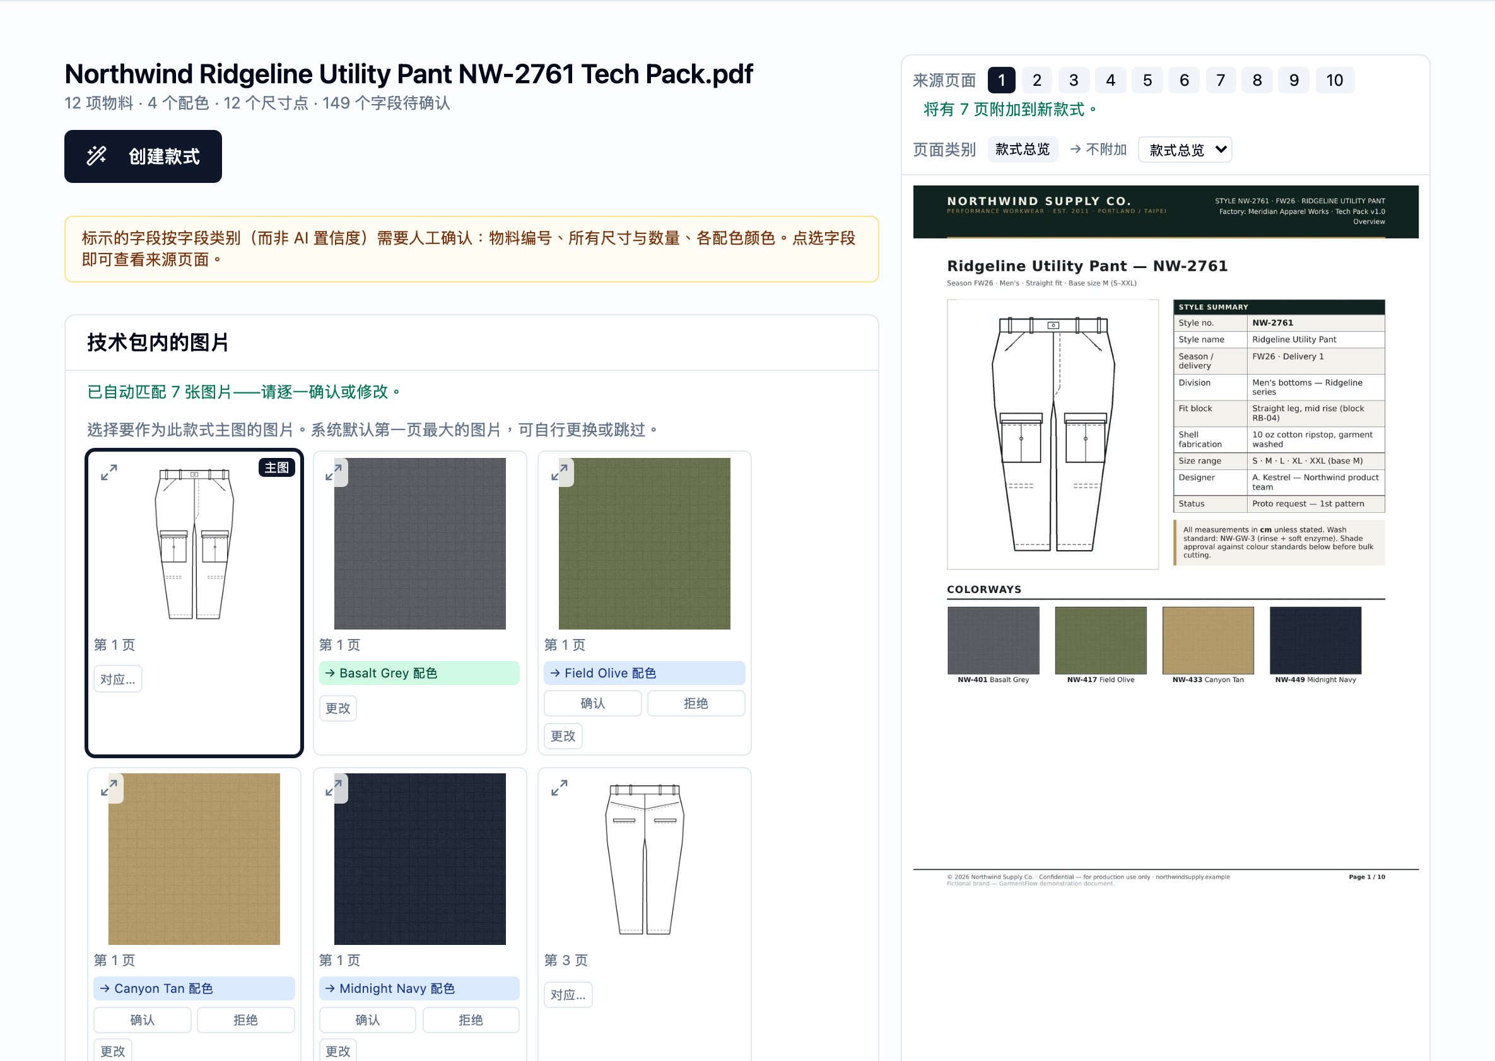
Task: Change the Midnight Navy image assignment
Action: click(x=338, y=1050)
